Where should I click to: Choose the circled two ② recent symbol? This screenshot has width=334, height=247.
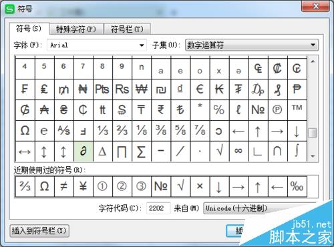122,186
